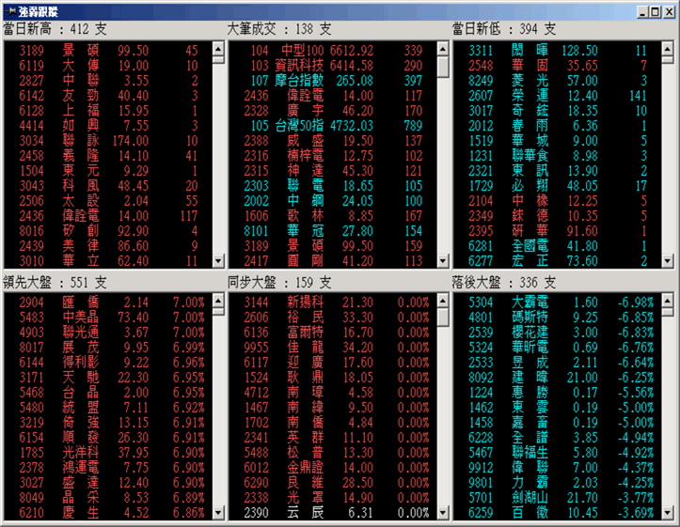This screenshot has width=680, height=527.
Task: Select stock 5304 大霸電 row
Action: [558, 302]
